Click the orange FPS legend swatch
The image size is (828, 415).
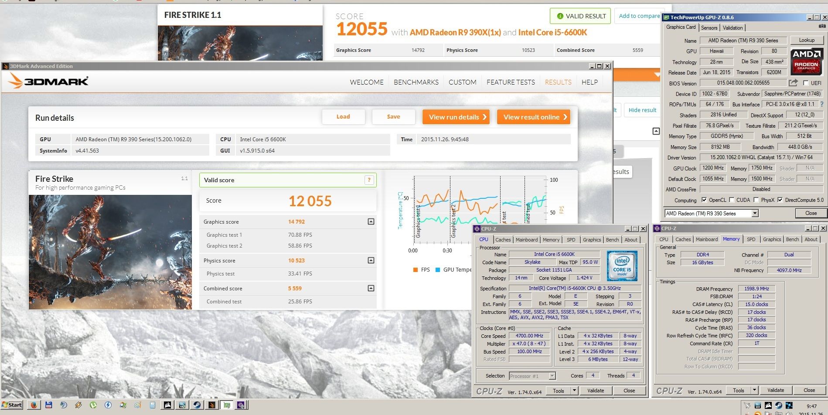(416, 270)
